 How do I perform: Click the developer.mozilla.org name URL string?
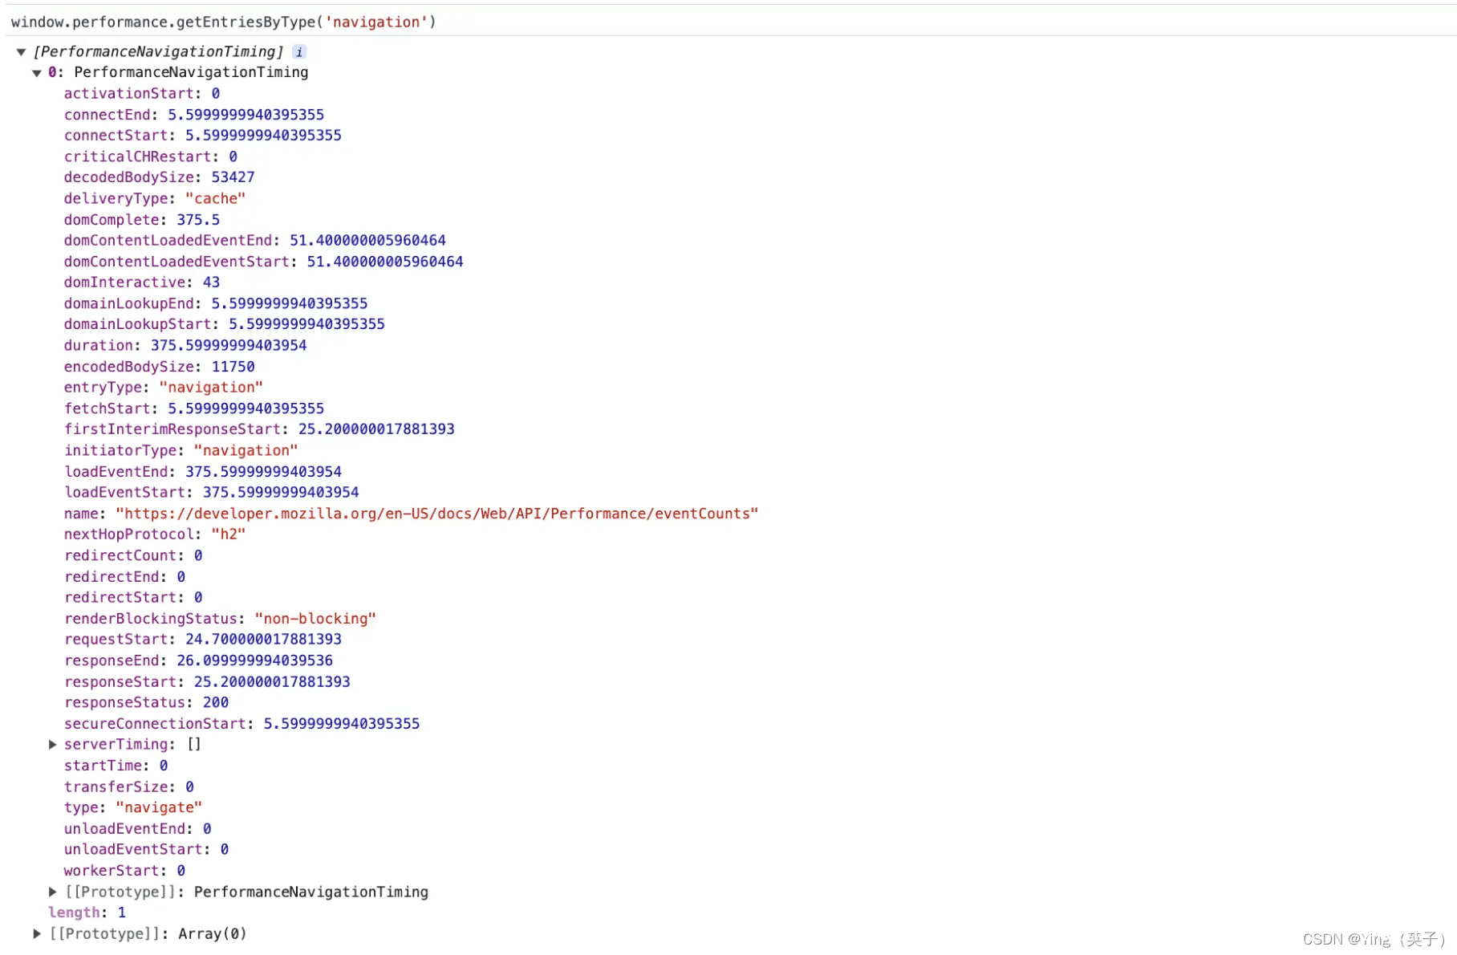click(x=437, y=513)
